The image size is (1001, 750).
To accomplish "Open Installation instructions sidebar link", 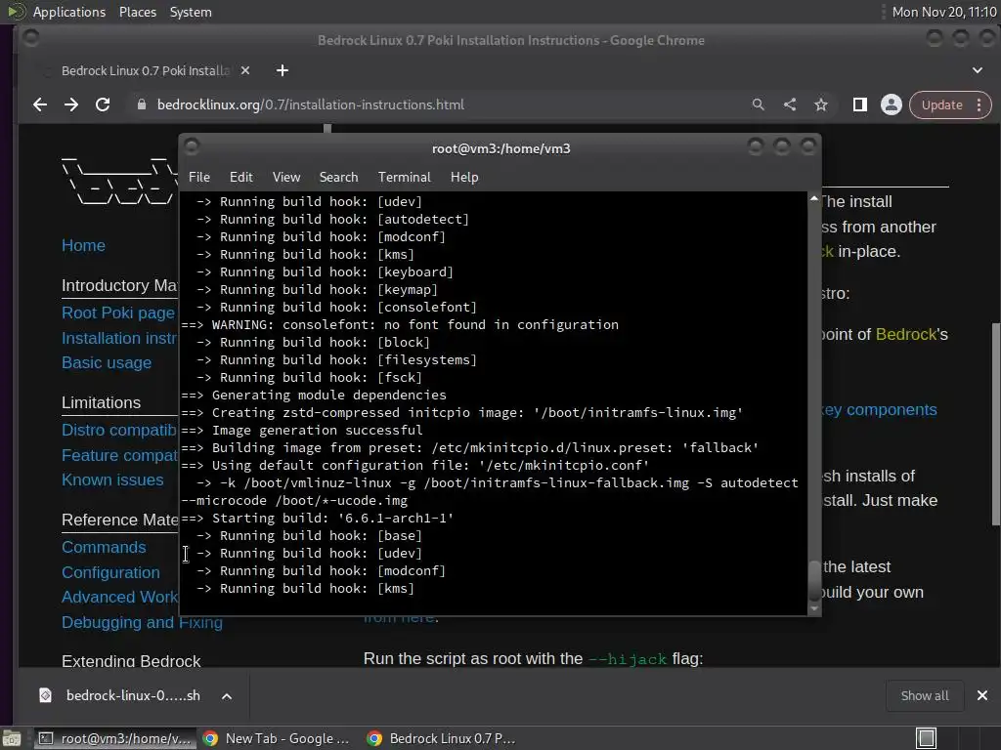I will click(x=120, y=338).
